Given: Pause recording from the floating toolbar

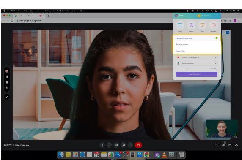Looking at the screenshot, I should point(7,77).
